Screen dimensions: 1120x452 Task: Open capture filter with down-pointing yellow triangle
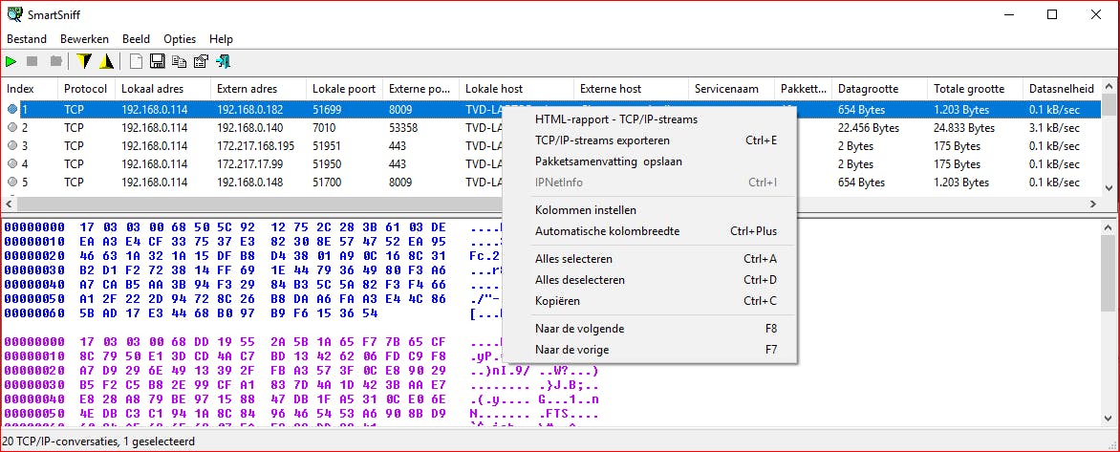coord(84,62)
